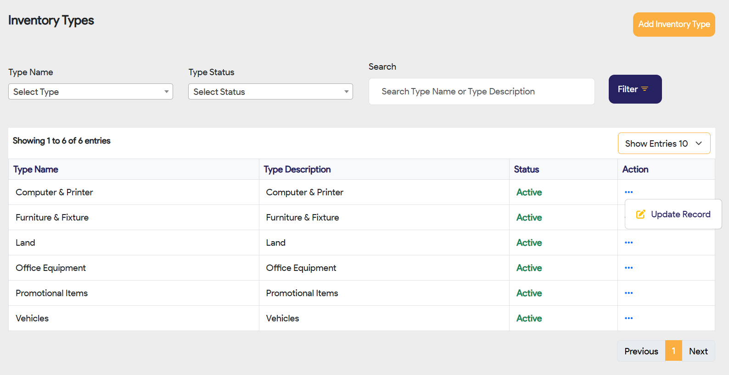
Task: Click the Furniture & Fixture type name cell
Action: 52,217
